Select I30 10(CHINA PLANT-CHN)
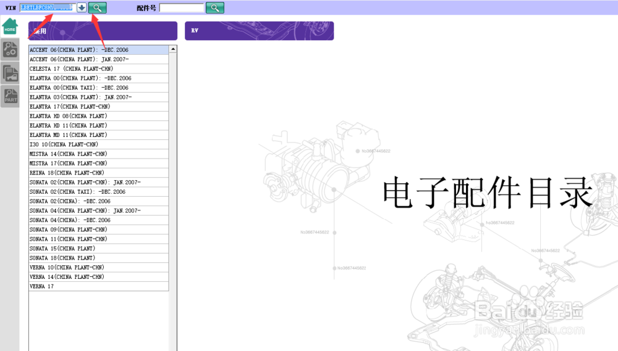Image resolution: width=618 pixels, height=351 pixels. tap(98, 144)
